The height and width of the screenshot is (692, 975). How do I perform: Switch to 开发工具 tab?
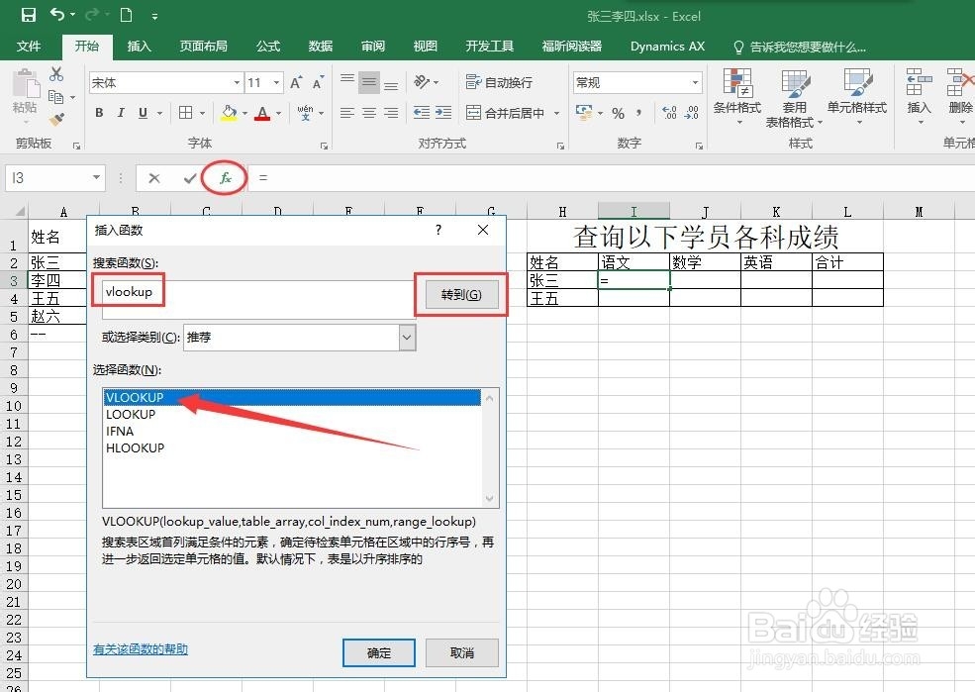tap(490, 46)
